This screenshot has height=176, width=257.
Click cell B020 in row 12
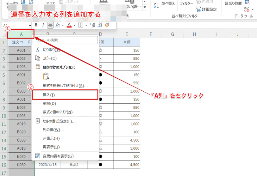[20, 132]
